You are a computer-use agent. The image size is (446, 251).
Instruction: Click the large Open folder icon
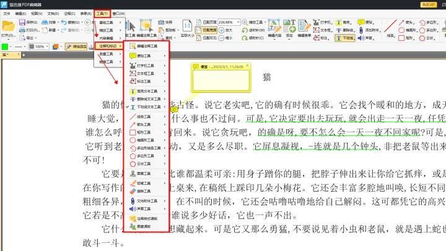click(8, 27)
